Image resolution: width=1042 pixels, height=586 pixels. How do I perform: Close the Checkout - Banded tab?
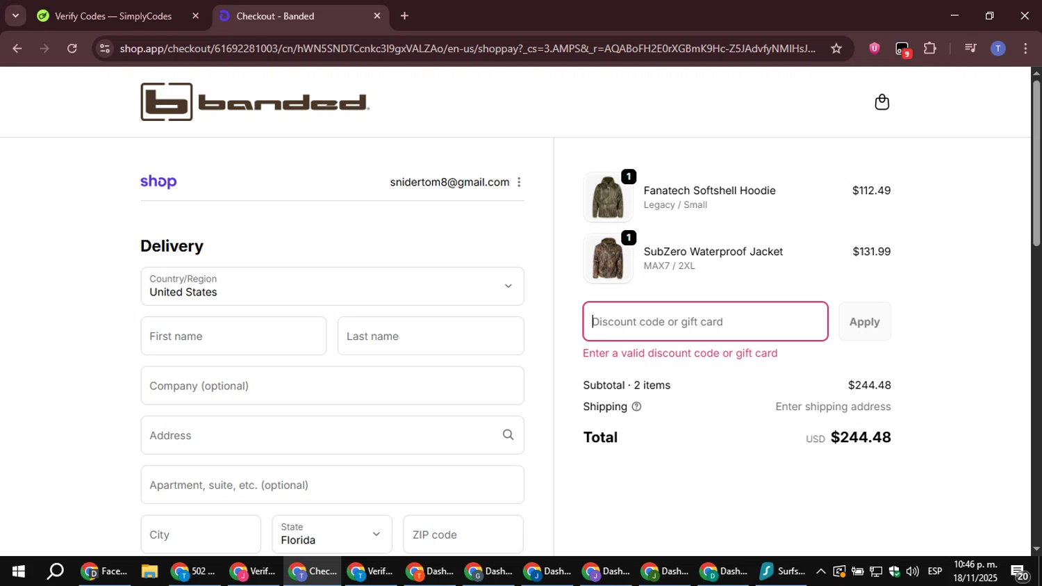pyautogui.click(x=377, y=16)
